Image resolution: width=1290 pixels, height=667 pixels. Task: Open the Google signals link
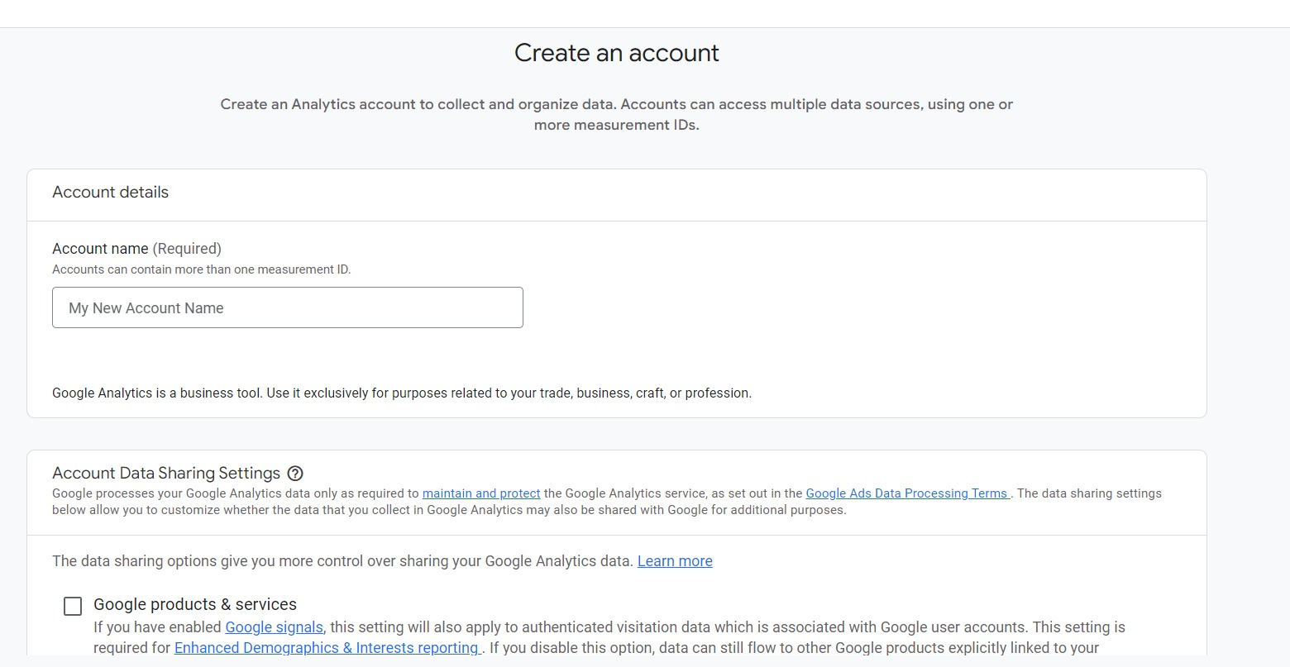coord(274,627)
